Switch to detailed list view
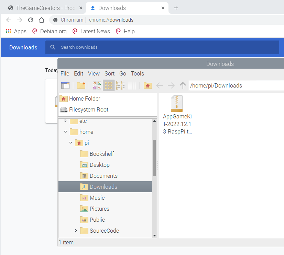 point(132,85)
